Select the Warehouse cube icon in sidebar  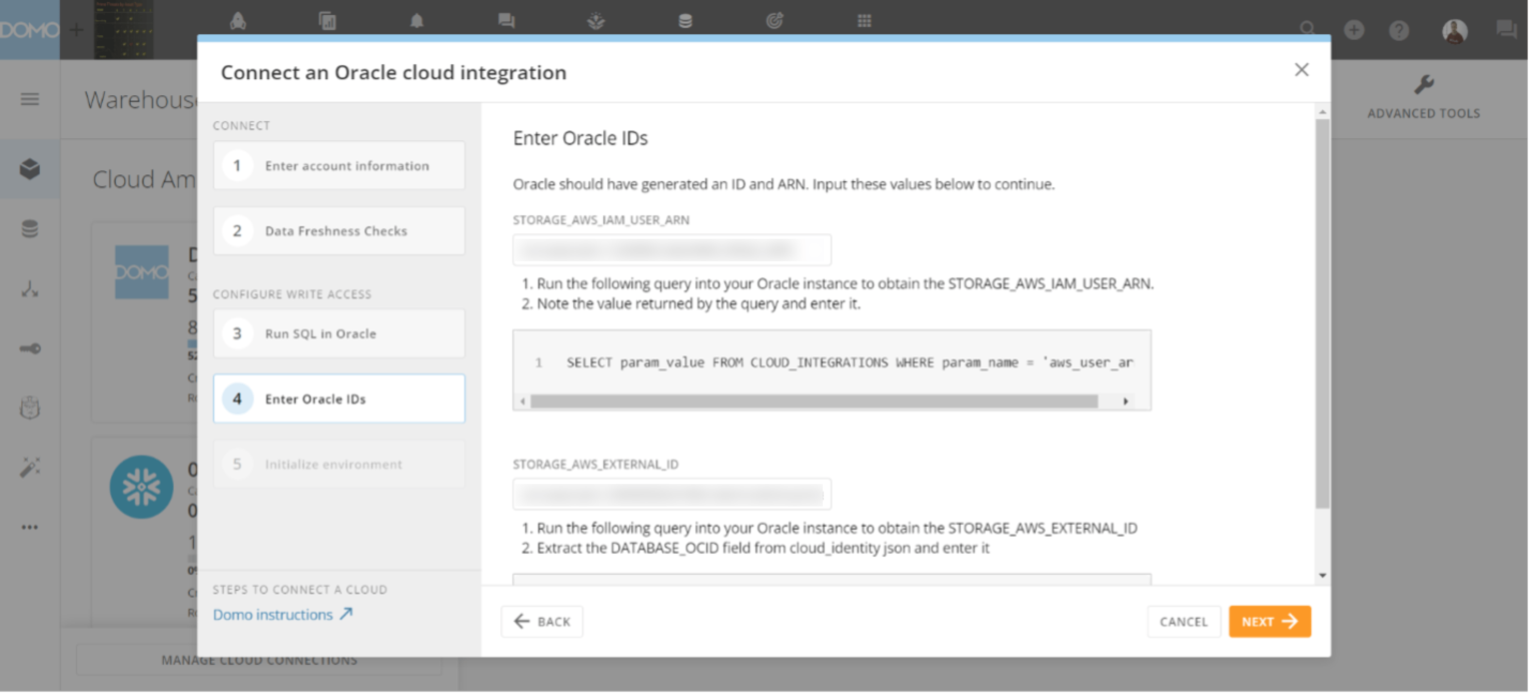point(30,170)
